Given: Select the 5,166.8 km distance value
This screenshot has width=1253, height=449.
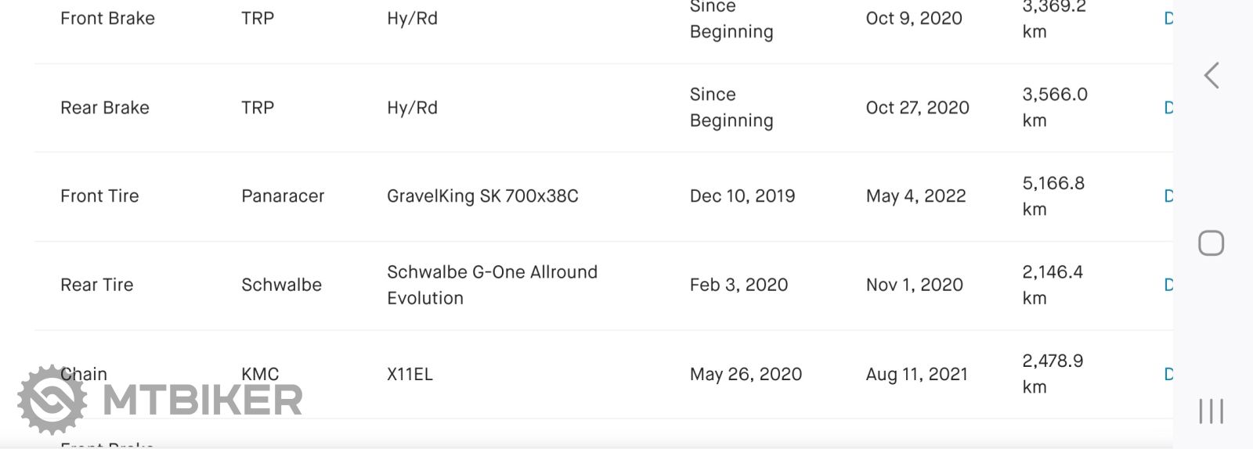Looking at the screenshot, I should click(1053, 196).
